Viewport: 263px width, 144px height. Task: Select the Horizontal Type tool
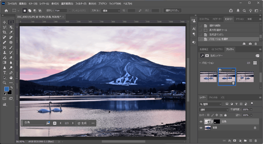click(4, 73)
